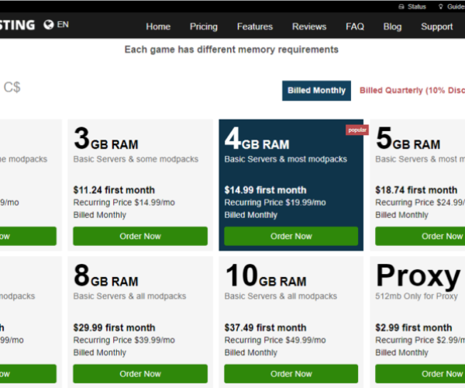Order the 8GB RAM plan
The height and width of the screenshot is (388, 465).
pyautogui.click(x=140, y=373)
